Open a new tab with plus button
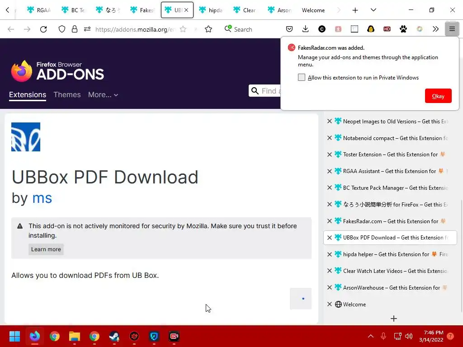 pos(355,10)
